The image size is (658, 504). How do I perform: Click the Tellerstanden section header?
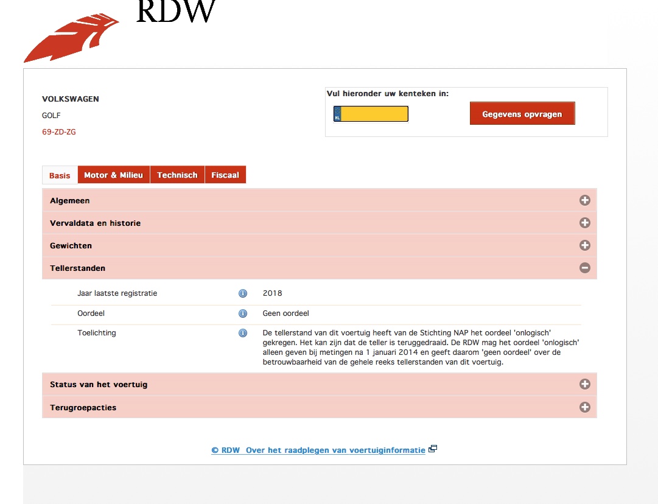pos(320,268)
